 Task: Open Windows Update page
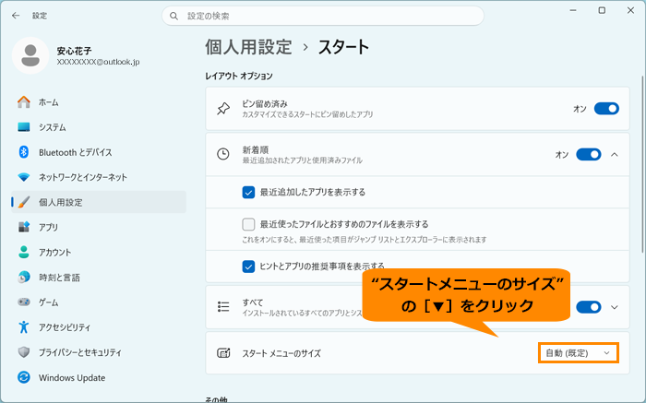99,377
